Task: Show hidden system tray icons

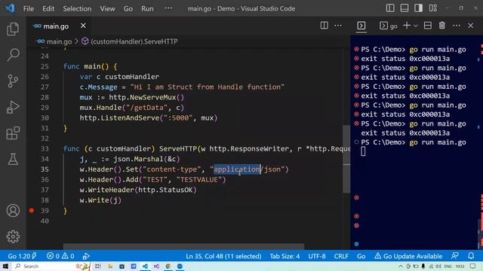Action: (401, 266)
